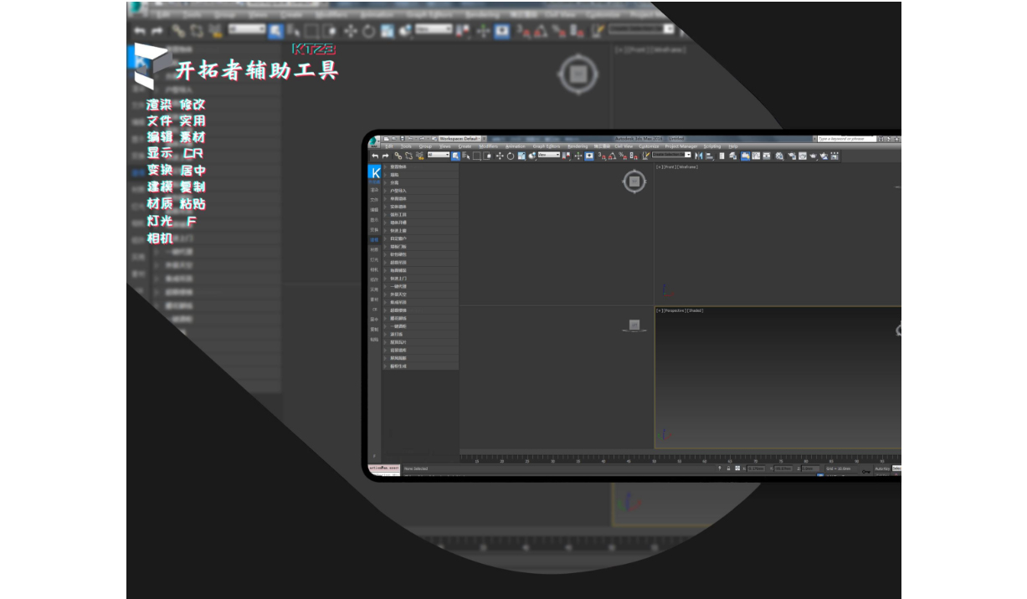Open the Layer Explorer icon
This screenshot has width=1027, height=599.
(732, 156)
